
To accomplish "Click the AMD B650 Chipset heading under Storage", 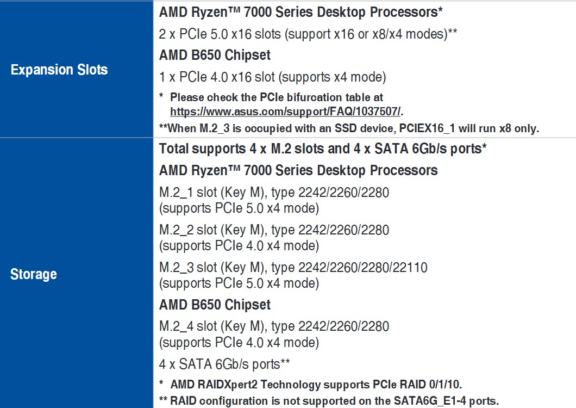I will coord(215,305).
